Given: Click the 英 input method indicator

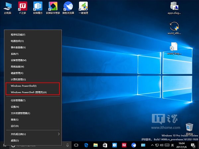Looking at the screenshot, I should pyautogui.click(x=172, y=145).
